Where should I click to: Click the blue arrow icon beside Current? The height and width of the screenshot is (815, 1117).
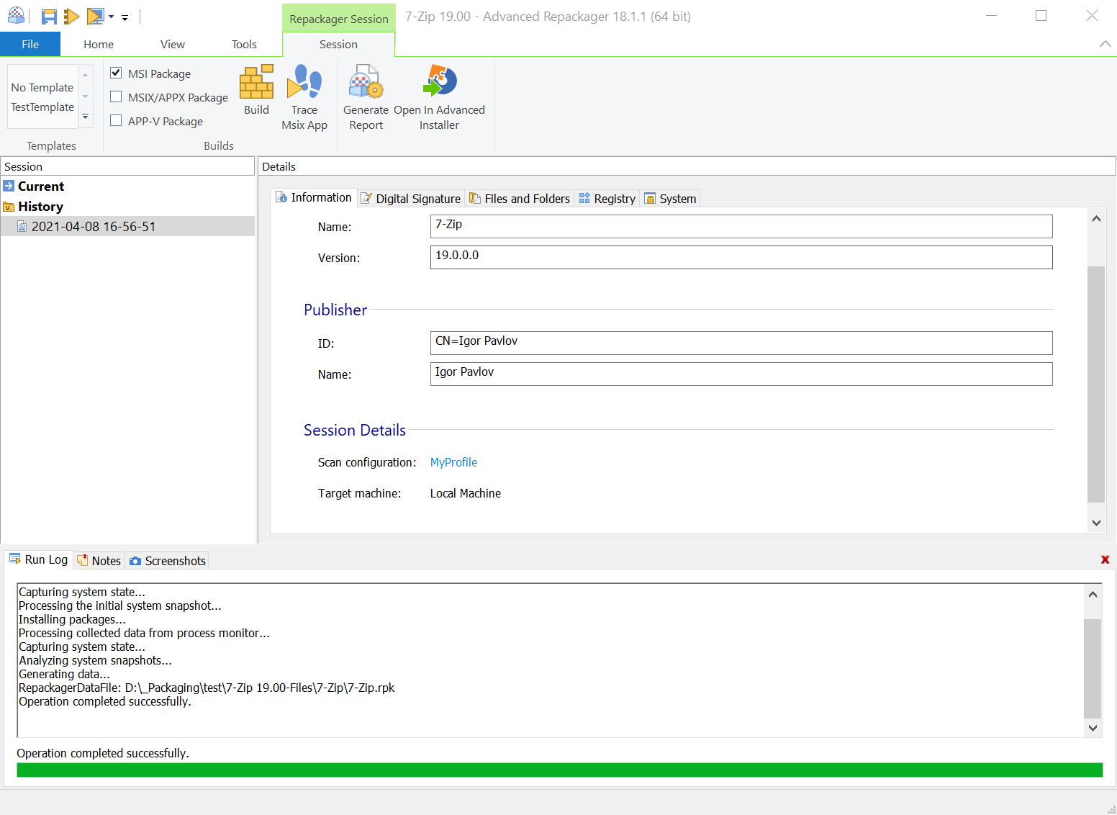pos(9,186)
